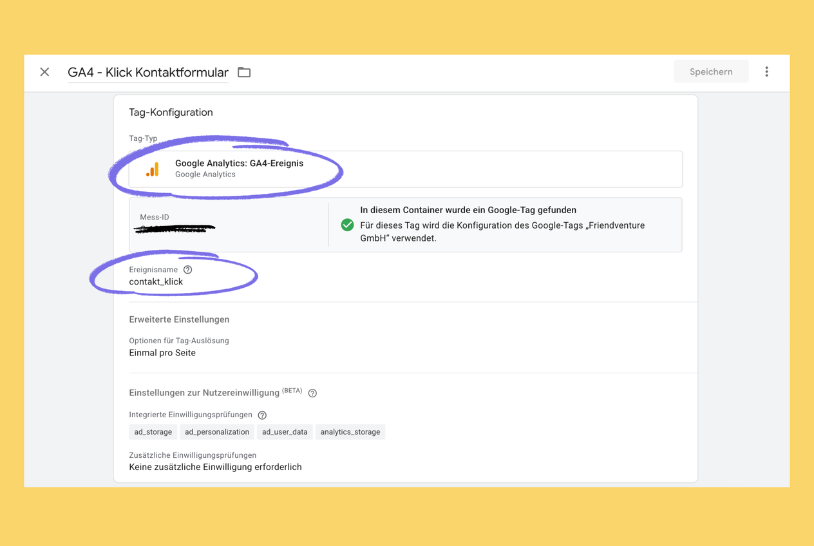The height and width of the screenshot is (546, 814).
Task: Click the Tag-Konfiguration heading
Action: tap(171, 112)
